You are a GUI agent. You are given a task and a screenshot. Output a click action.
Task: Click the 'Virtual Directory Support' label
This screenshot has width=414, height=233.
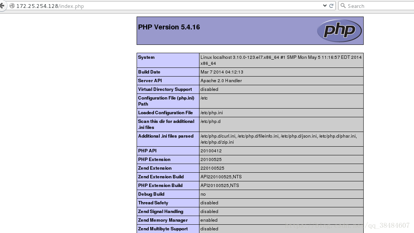pyautogui.click(x=165, y=89)
